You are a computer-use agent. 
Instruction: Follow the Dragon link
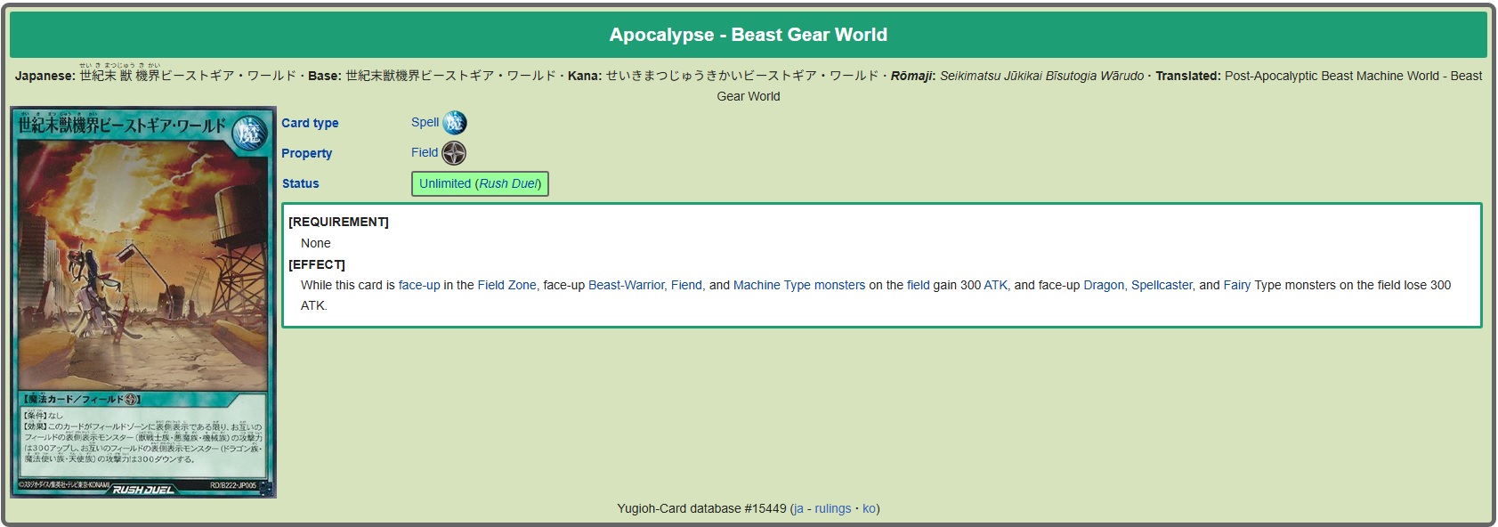click(x=1104, y=285)
